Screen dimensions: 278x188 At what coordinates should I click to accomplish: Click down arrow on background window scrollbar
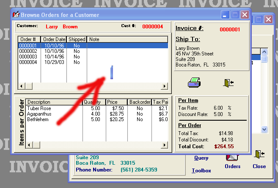click(x=264, y=130)
